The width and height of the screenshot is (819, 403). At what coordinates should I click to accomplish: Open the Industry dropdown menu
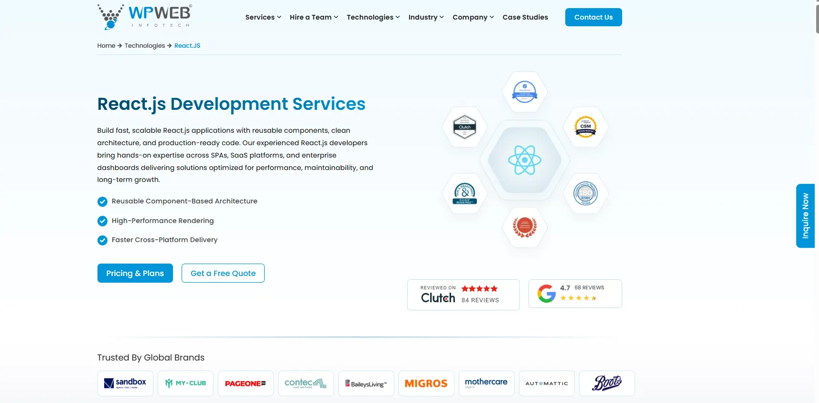coord(426,17)
